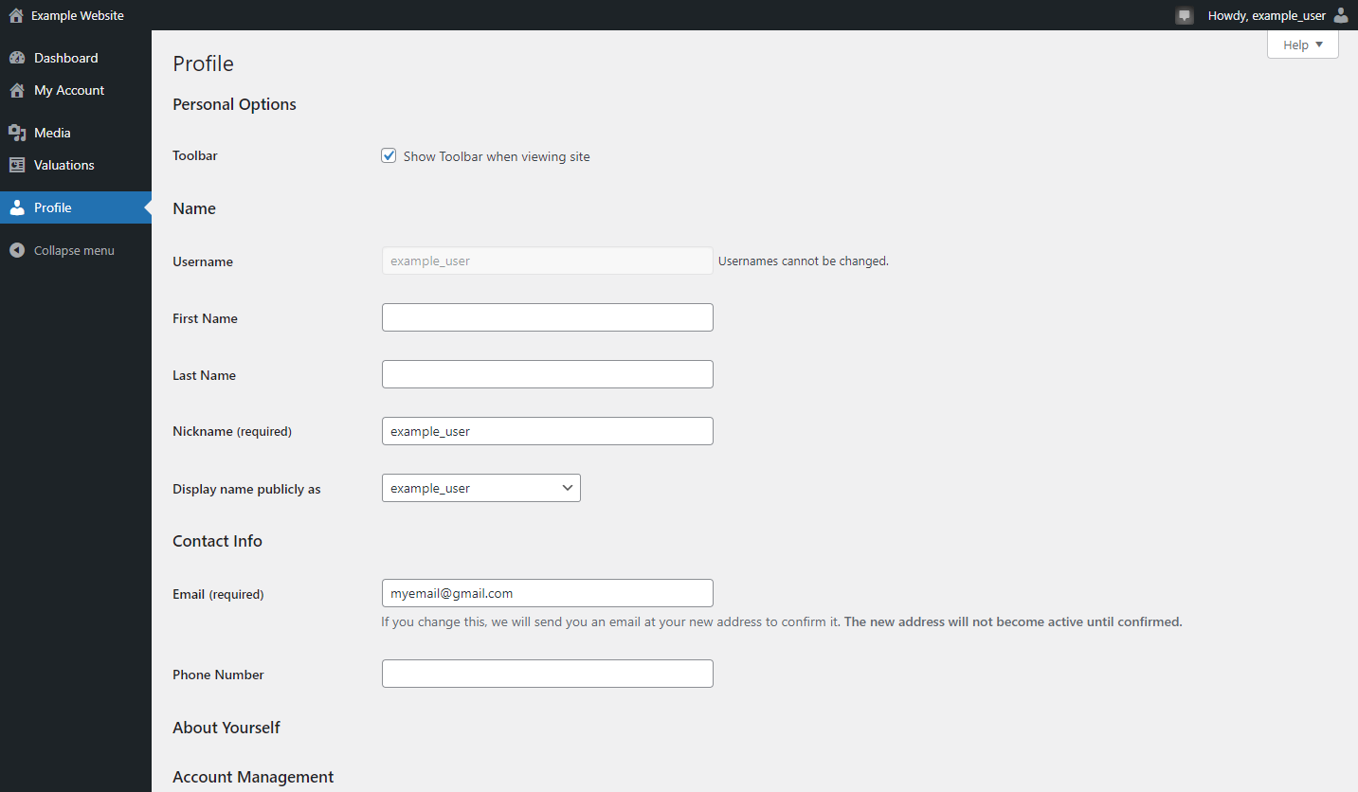
Task: Click Howdy, example_user account link
Action: point(1266,15)
